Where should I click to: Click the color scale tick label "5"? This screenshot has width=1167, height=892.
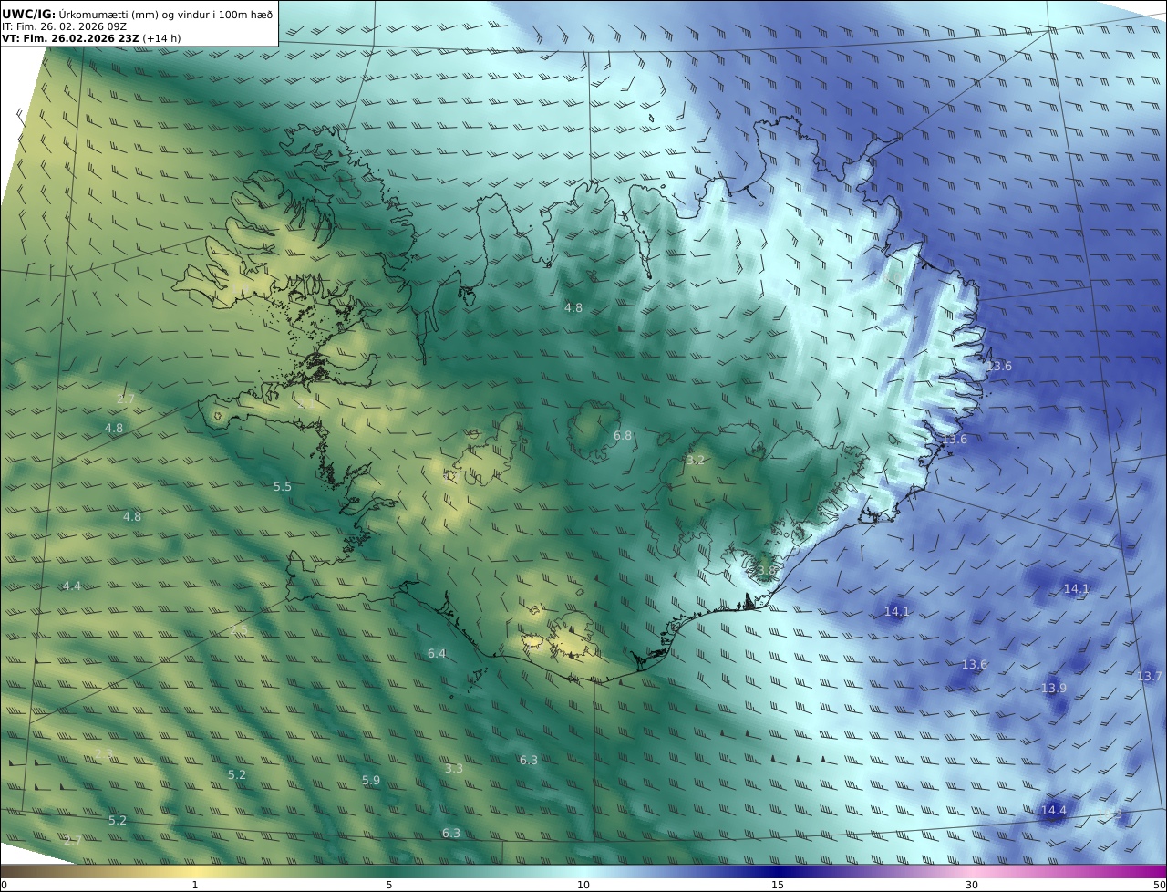(x=389, y=885)
